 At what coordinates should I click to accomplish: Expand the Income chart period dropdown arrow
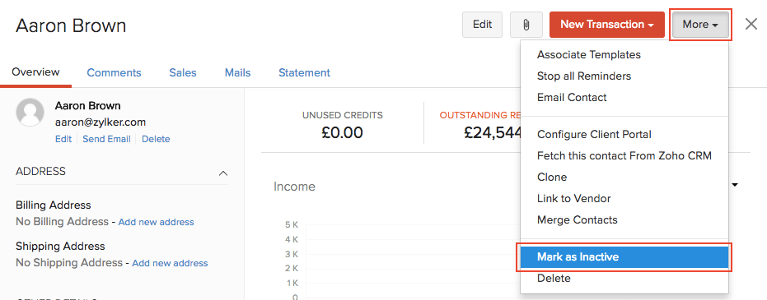pos(735,186)
